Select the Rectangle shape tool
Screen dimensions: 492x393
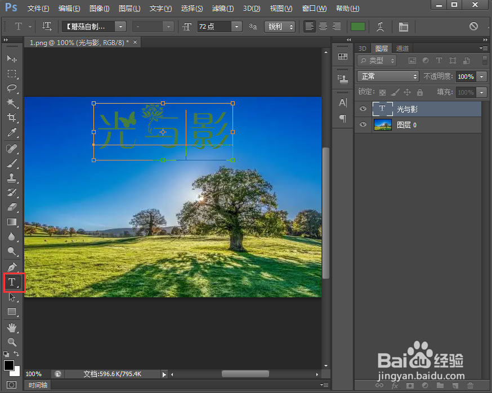[12, 311]
